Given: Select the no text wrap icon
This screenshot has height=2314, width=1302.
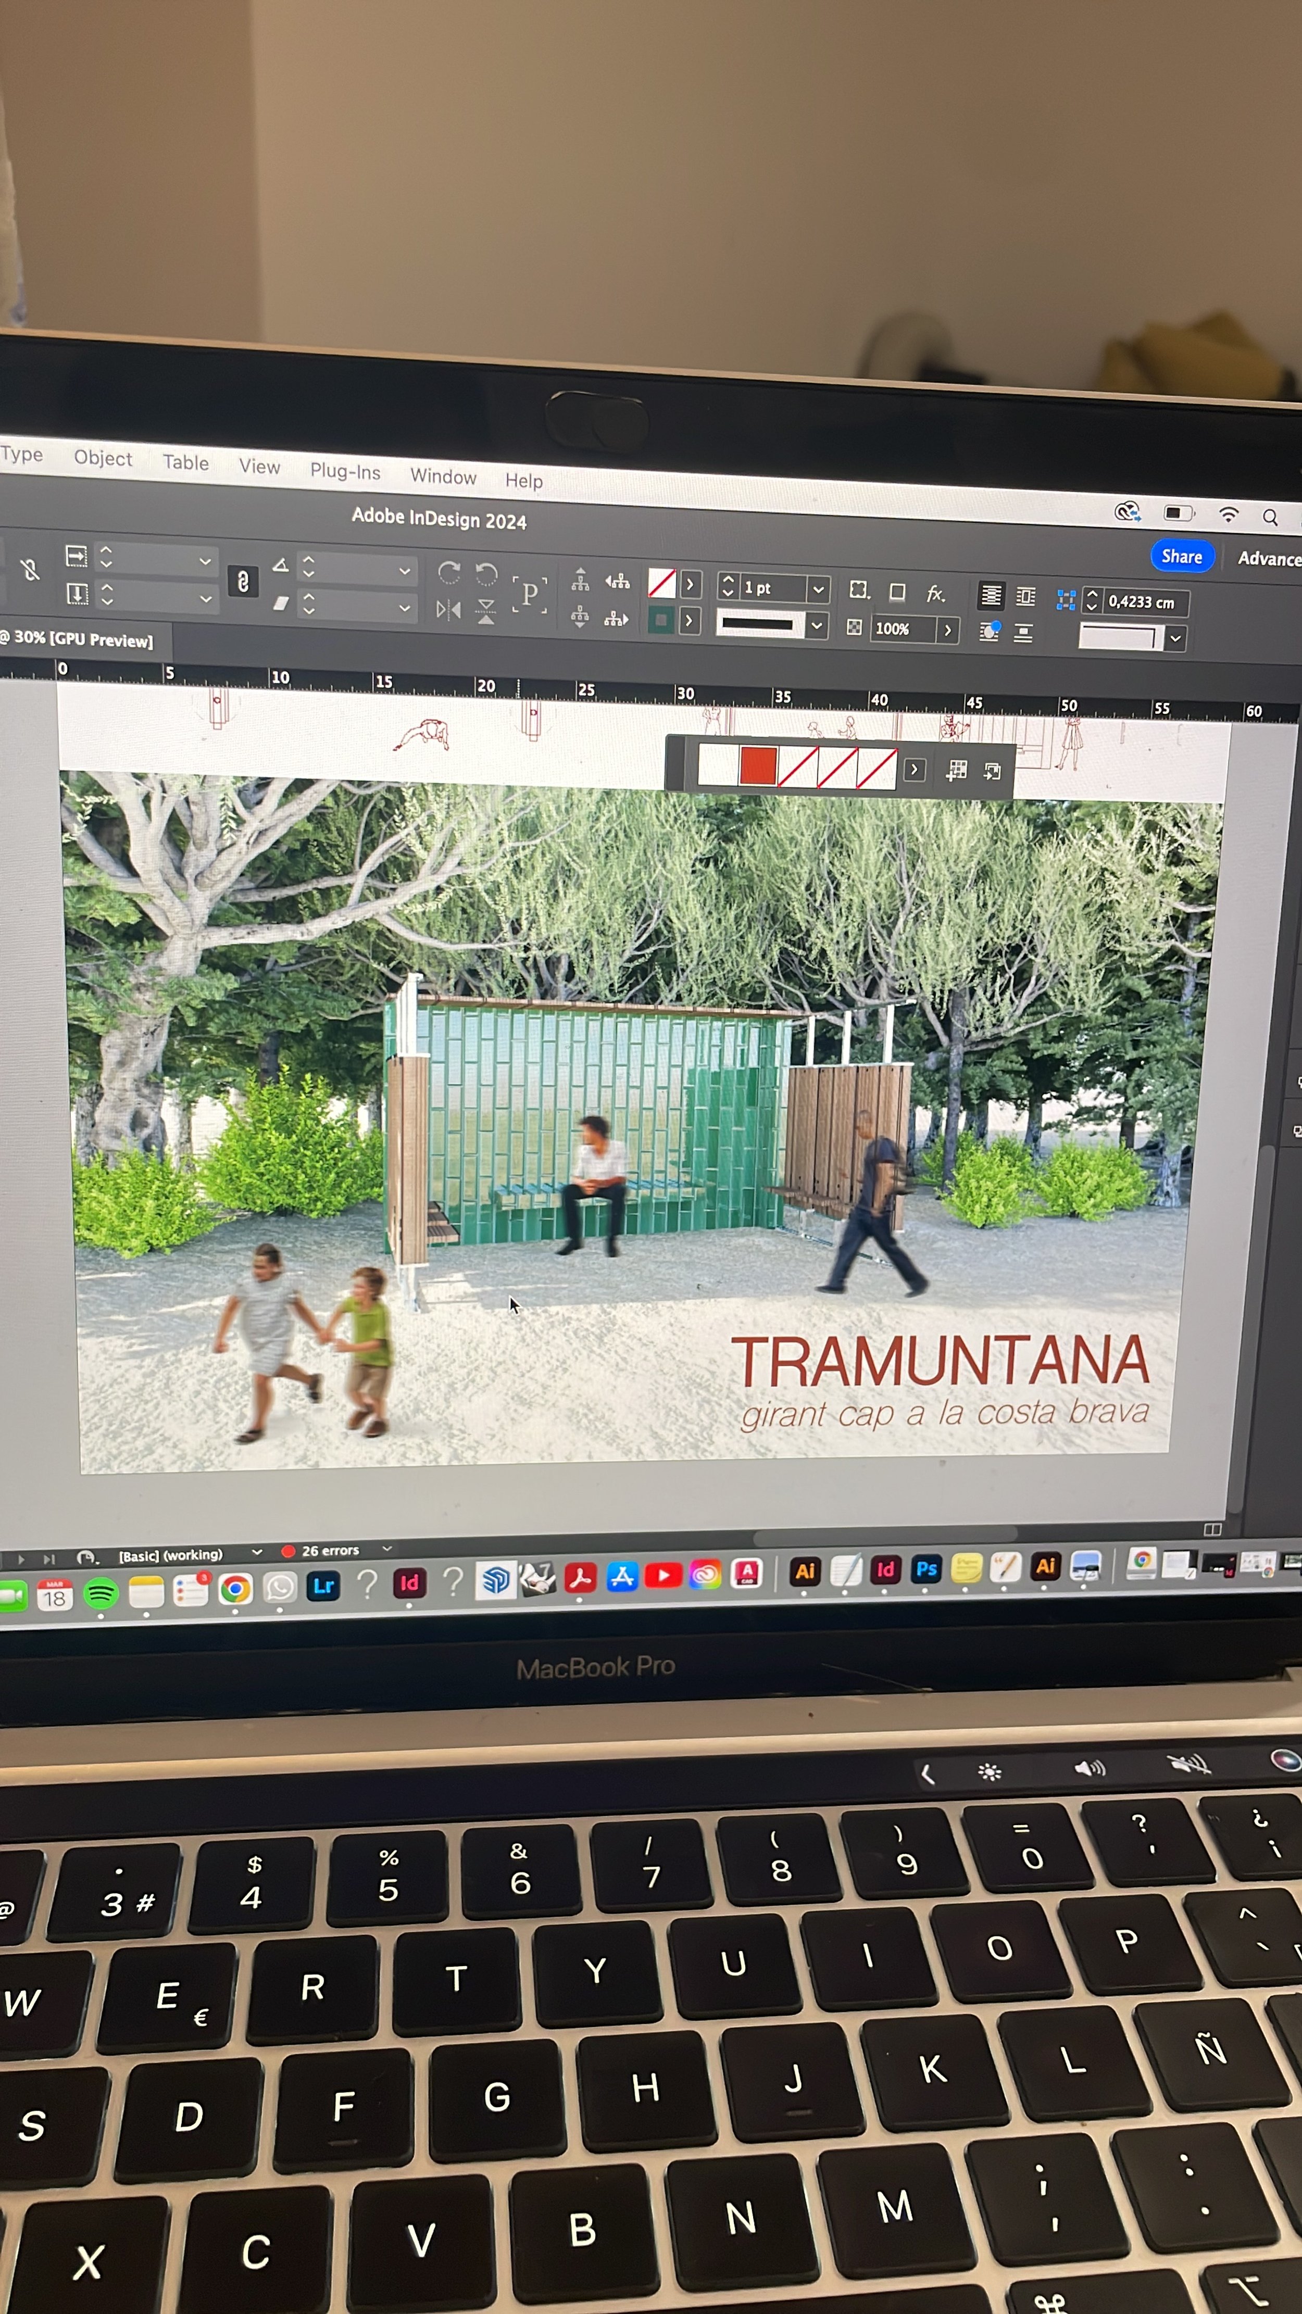Looking at the screenshot, I should pyautogui.click(x=990, y=595).
